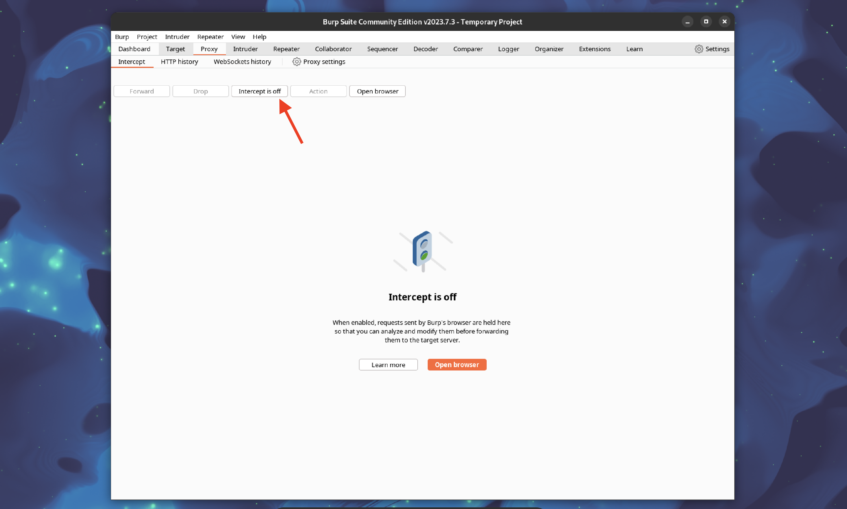The width and height of the screenshot is (847, 509).
Task: Click the Proxy settings gear icon
Action: click(296, 62)
